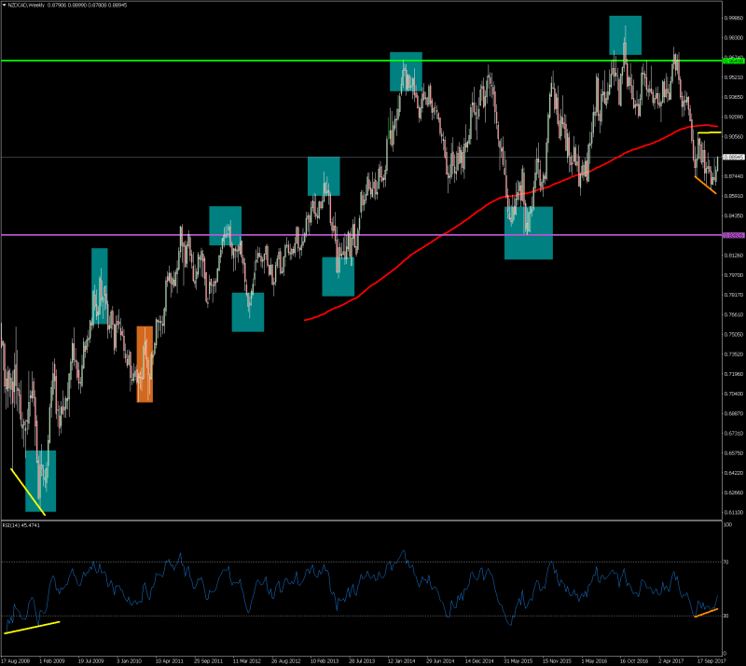Select the teal rectangle at the 2009 low

[x=41, y=480]
